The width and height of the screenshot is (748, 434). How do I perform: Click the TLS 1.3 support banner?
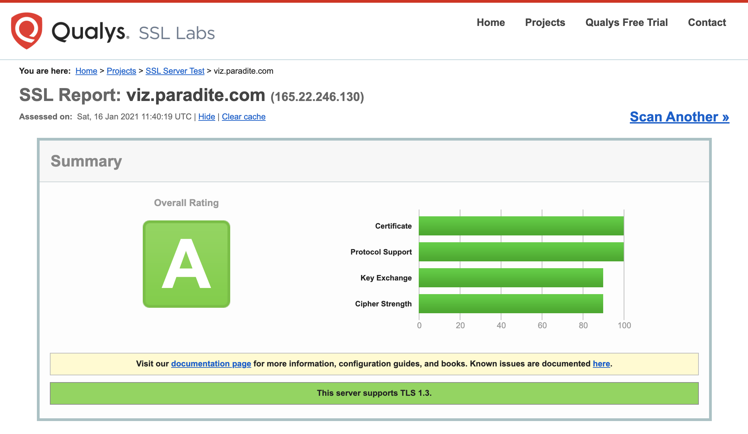pos(374,393)
